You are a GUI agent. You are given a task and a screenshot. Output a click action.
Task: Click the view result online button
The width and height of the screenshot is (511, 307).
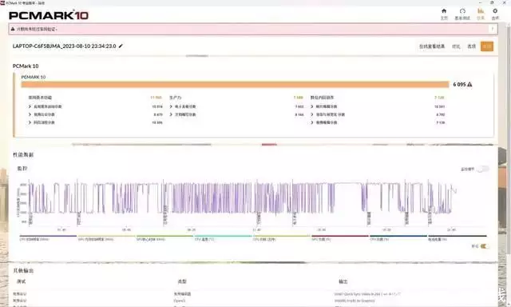[432, 46]
